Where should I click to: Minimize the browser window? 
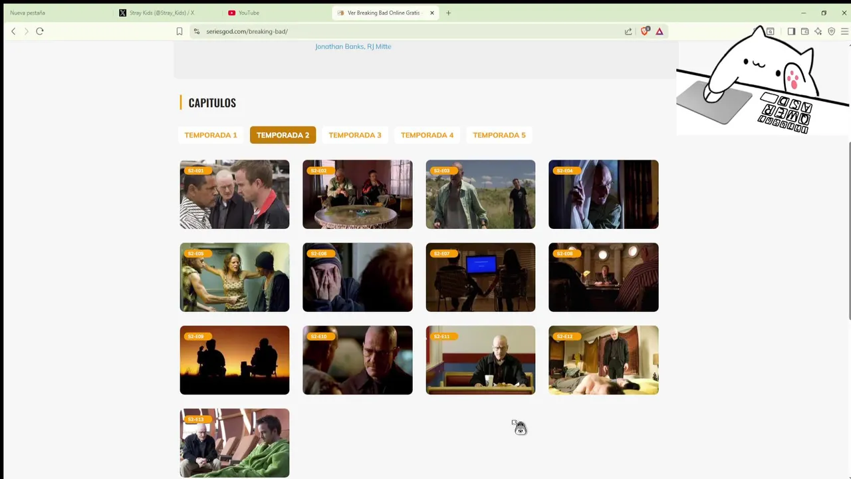click(803, 13)
